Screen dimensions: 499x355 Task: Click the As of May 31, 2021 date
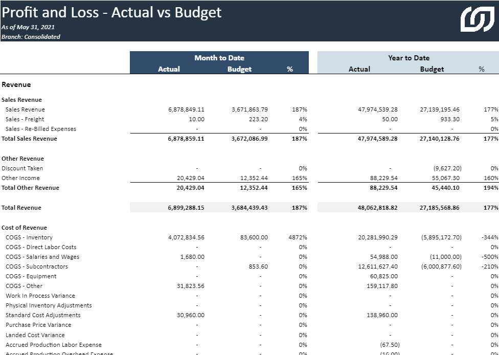tap(28, 27)
